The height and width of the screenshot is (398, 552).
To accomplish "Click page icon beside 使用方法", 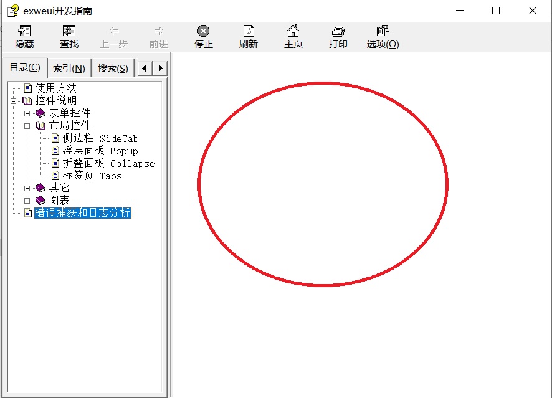I will [28, 88].
